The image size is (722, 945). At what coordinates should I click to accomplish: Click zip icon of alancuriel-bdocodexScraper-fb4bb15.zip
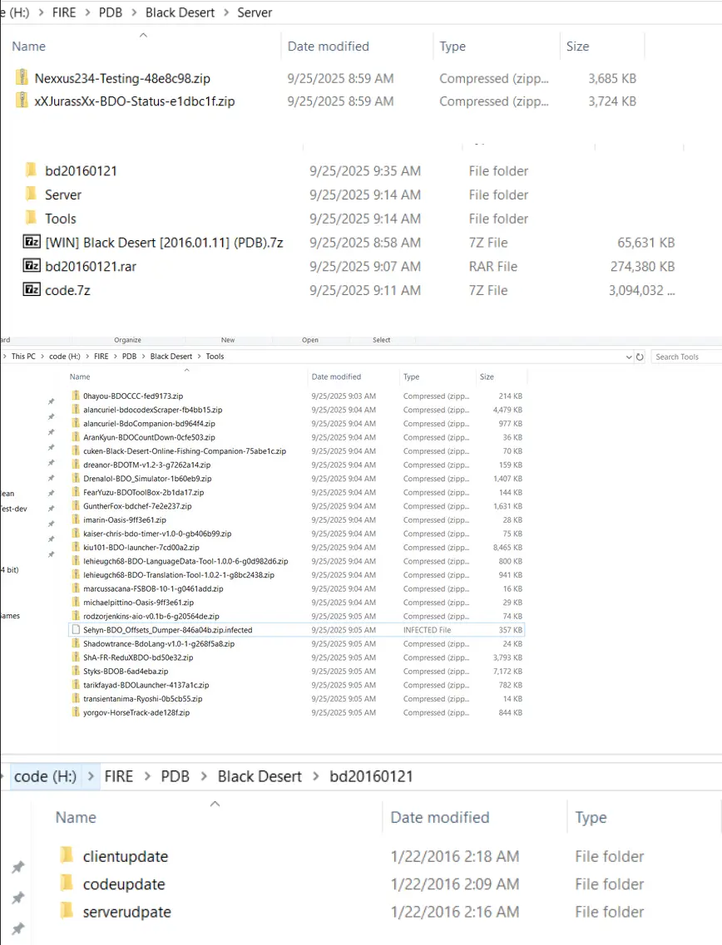[76, 409]
